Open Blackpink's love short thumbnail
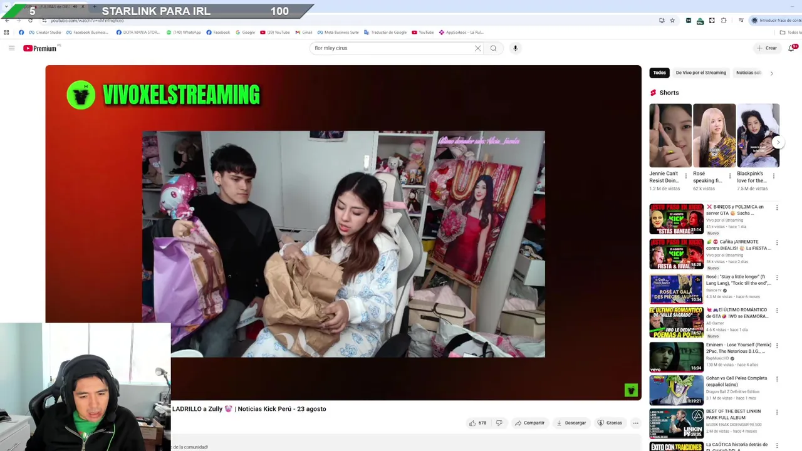Screen dimensions: 802x451 pyautogui.click(x=758, y=135)
